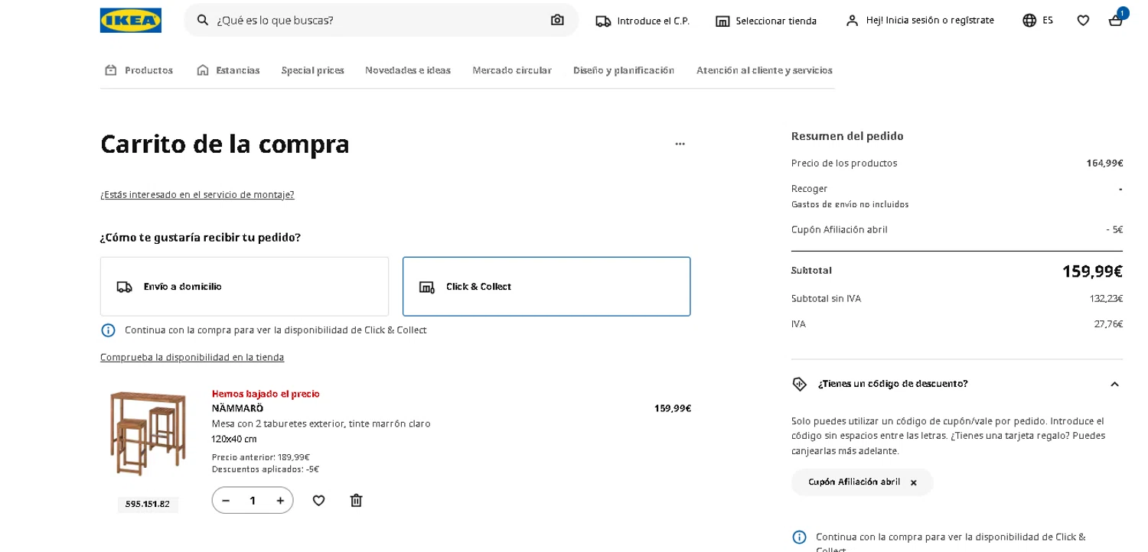This screenshot has width=1148, height=552.
Task: Remove Cupón Afiliación abril with X
Action: [x=913, y=482]
